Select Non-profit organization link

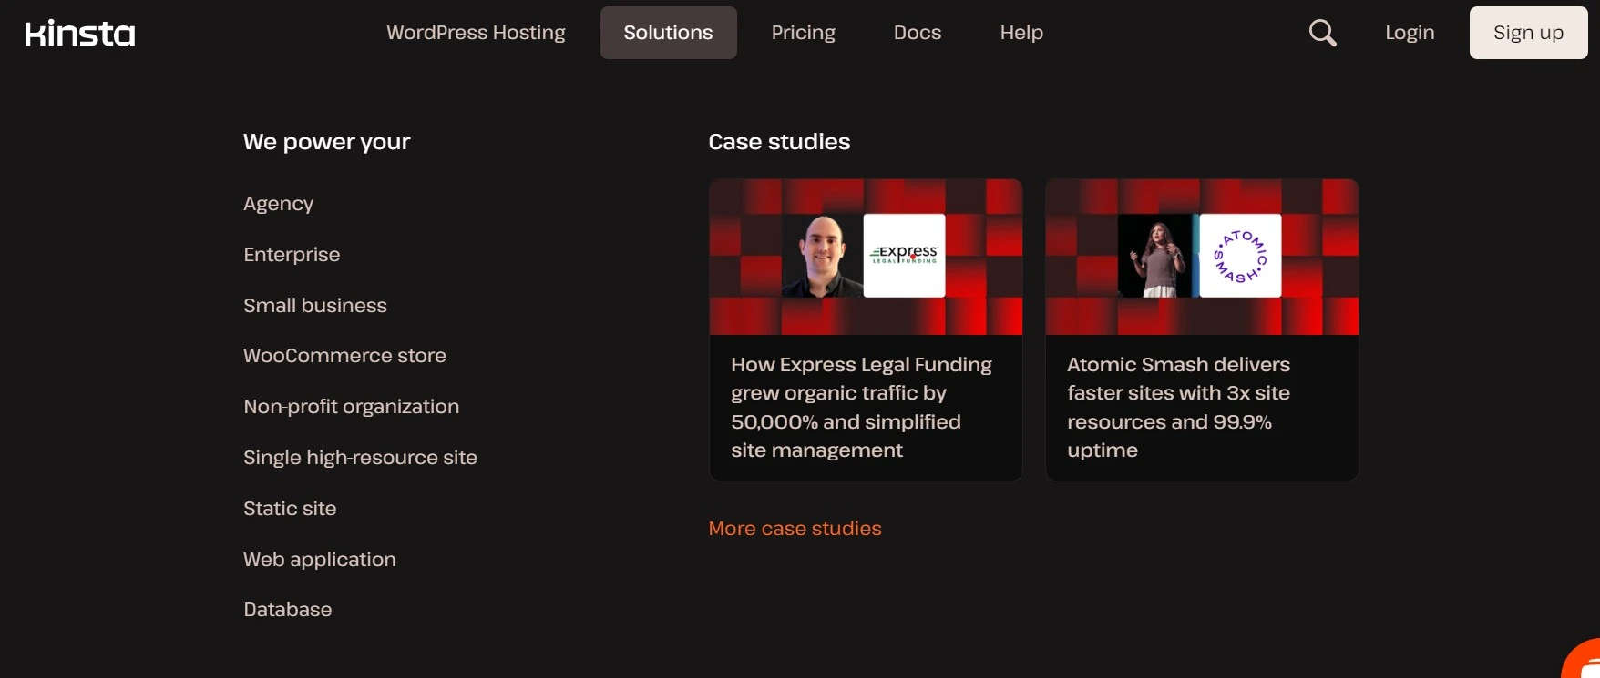pyautogui.click(x=351, y=407)
